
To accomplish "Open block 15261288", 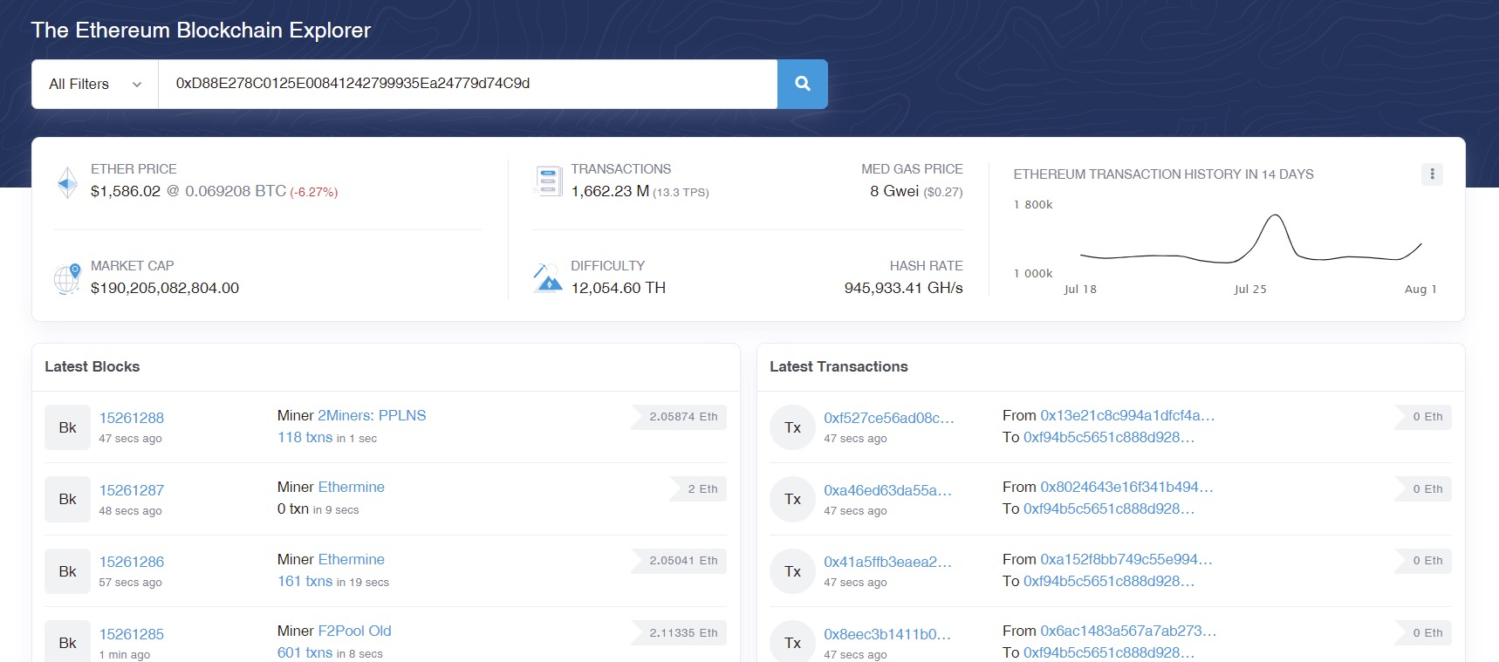I will 132,418.
